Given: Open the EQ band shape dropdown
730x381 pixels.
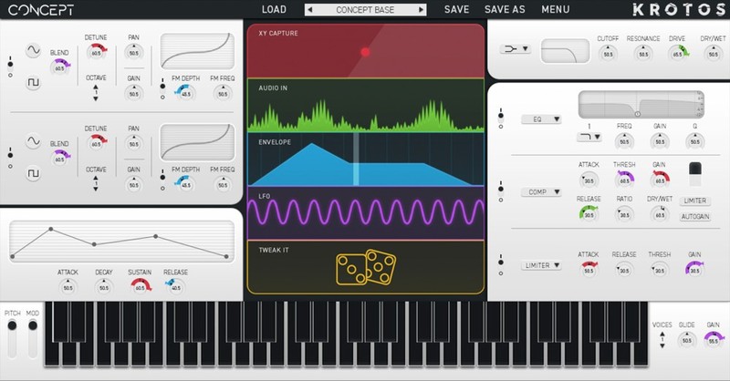Looking at the screenshot, I should click(x=589, y=137).
